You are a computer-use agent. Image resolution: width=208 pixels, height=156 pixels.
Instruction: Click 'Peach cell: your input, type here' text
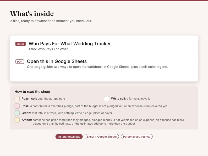pyautogui.click(x=43, y=99)
